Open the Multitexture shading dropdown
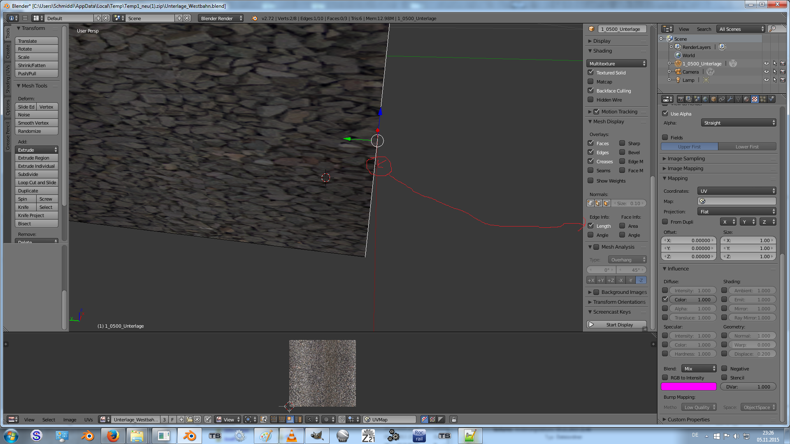 pos(616,63)
